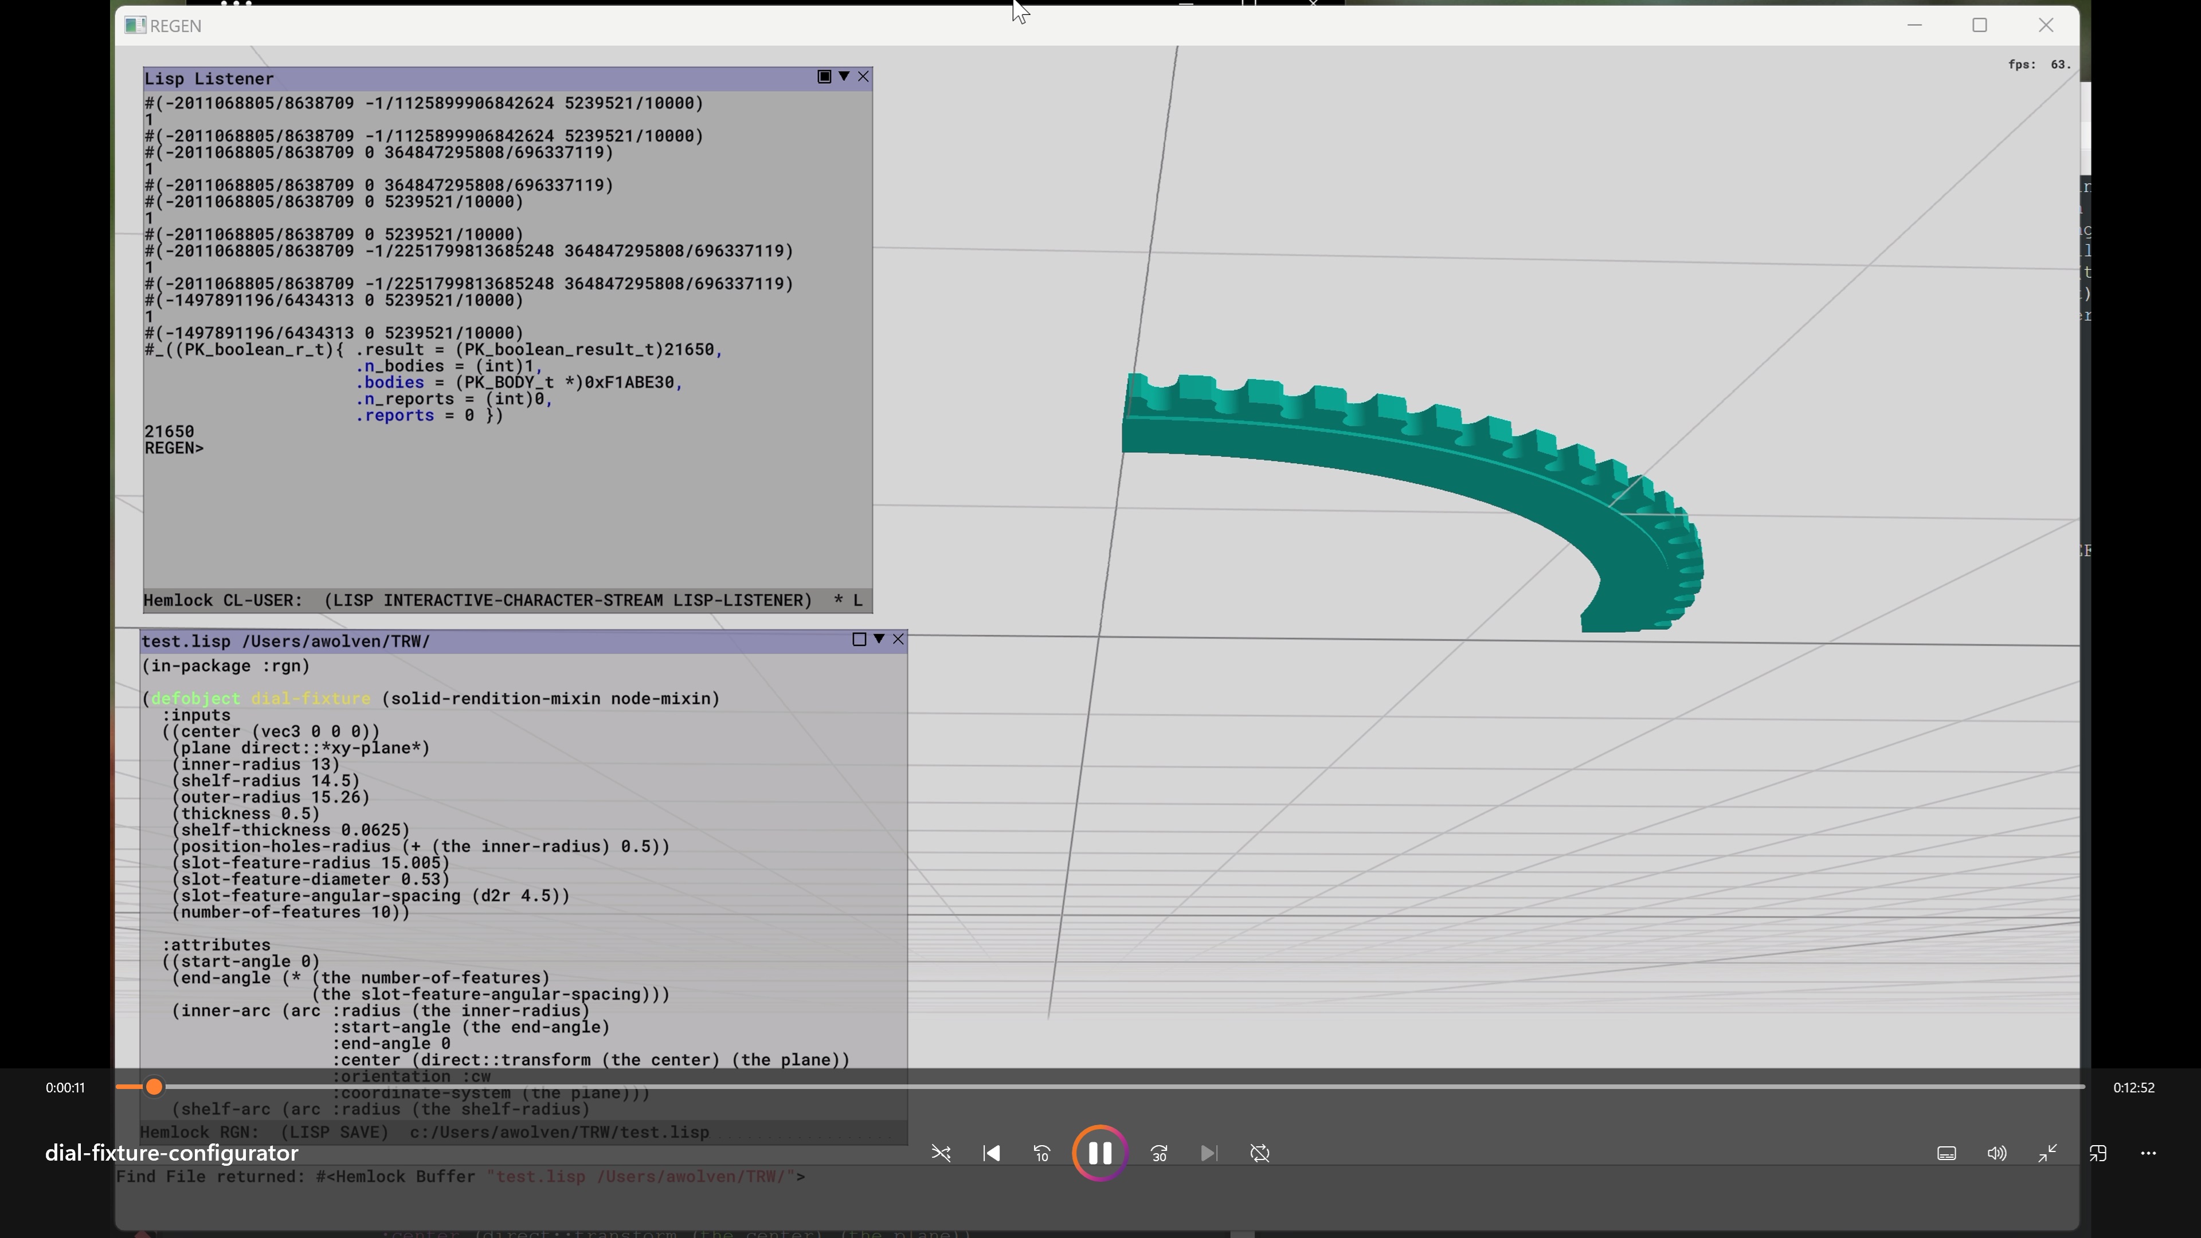2201x1238 pixels.
Task: Skip forward 30 seconds
Action: (x=1158, y=1153)
